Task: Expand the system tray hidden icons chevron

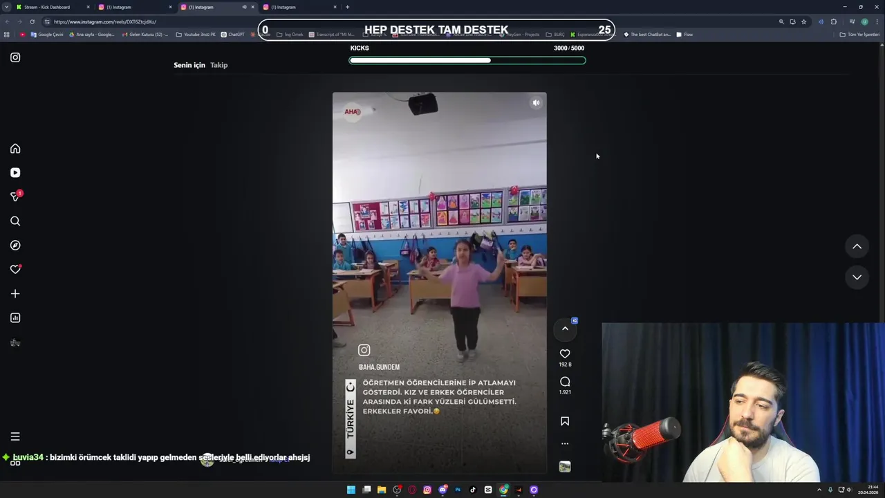Action: pos(819,490)
